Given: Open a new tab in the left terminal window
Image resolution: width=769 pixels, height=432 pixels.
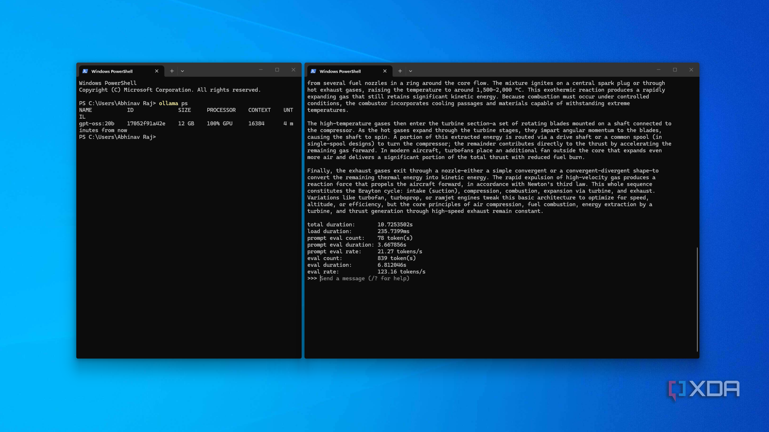Looking at the screenshot, I should [x=172, y=71].
